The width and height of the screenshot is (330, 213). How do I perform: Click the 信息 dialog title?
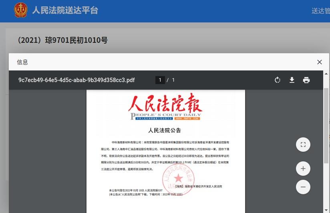coord(22,62)
